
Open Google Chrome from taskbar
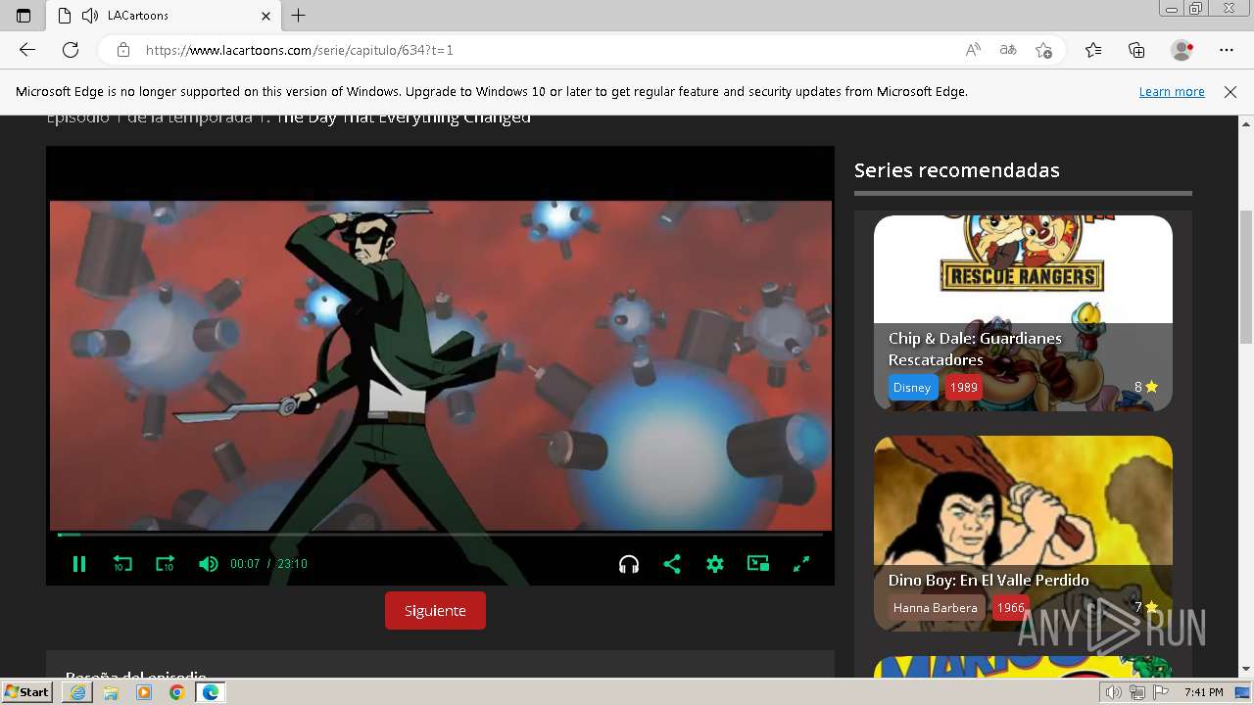click(x=176, y=692)
